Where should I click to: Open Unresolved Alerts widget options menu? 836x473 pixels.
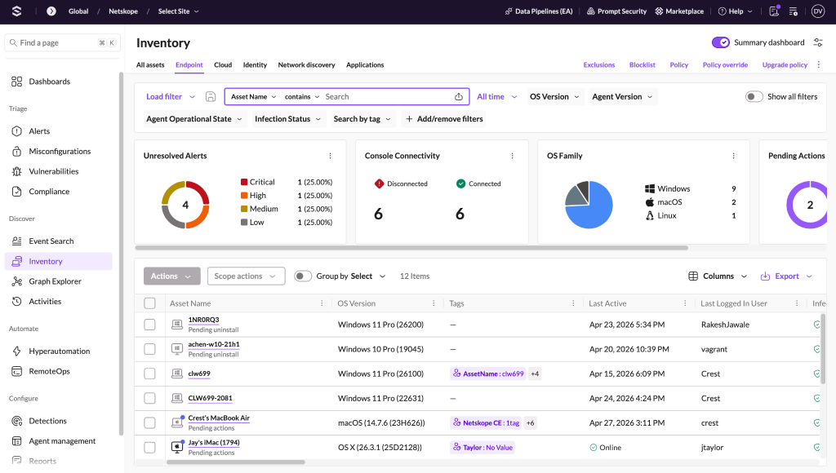click(330, 156)
